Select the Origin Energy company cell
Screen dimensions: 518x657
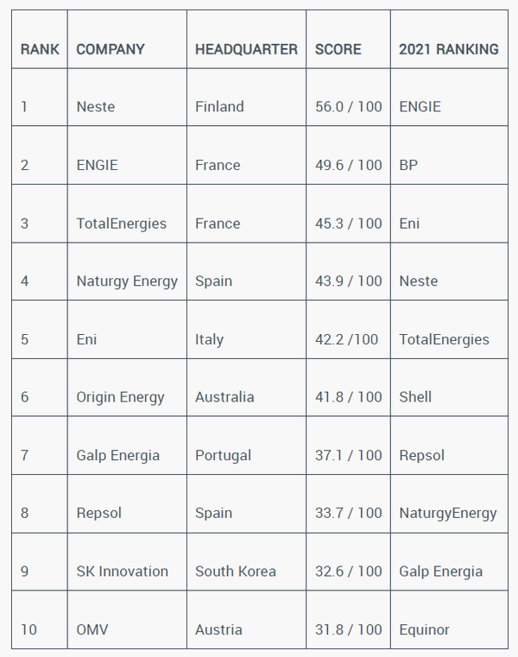[x=120, y=397]
